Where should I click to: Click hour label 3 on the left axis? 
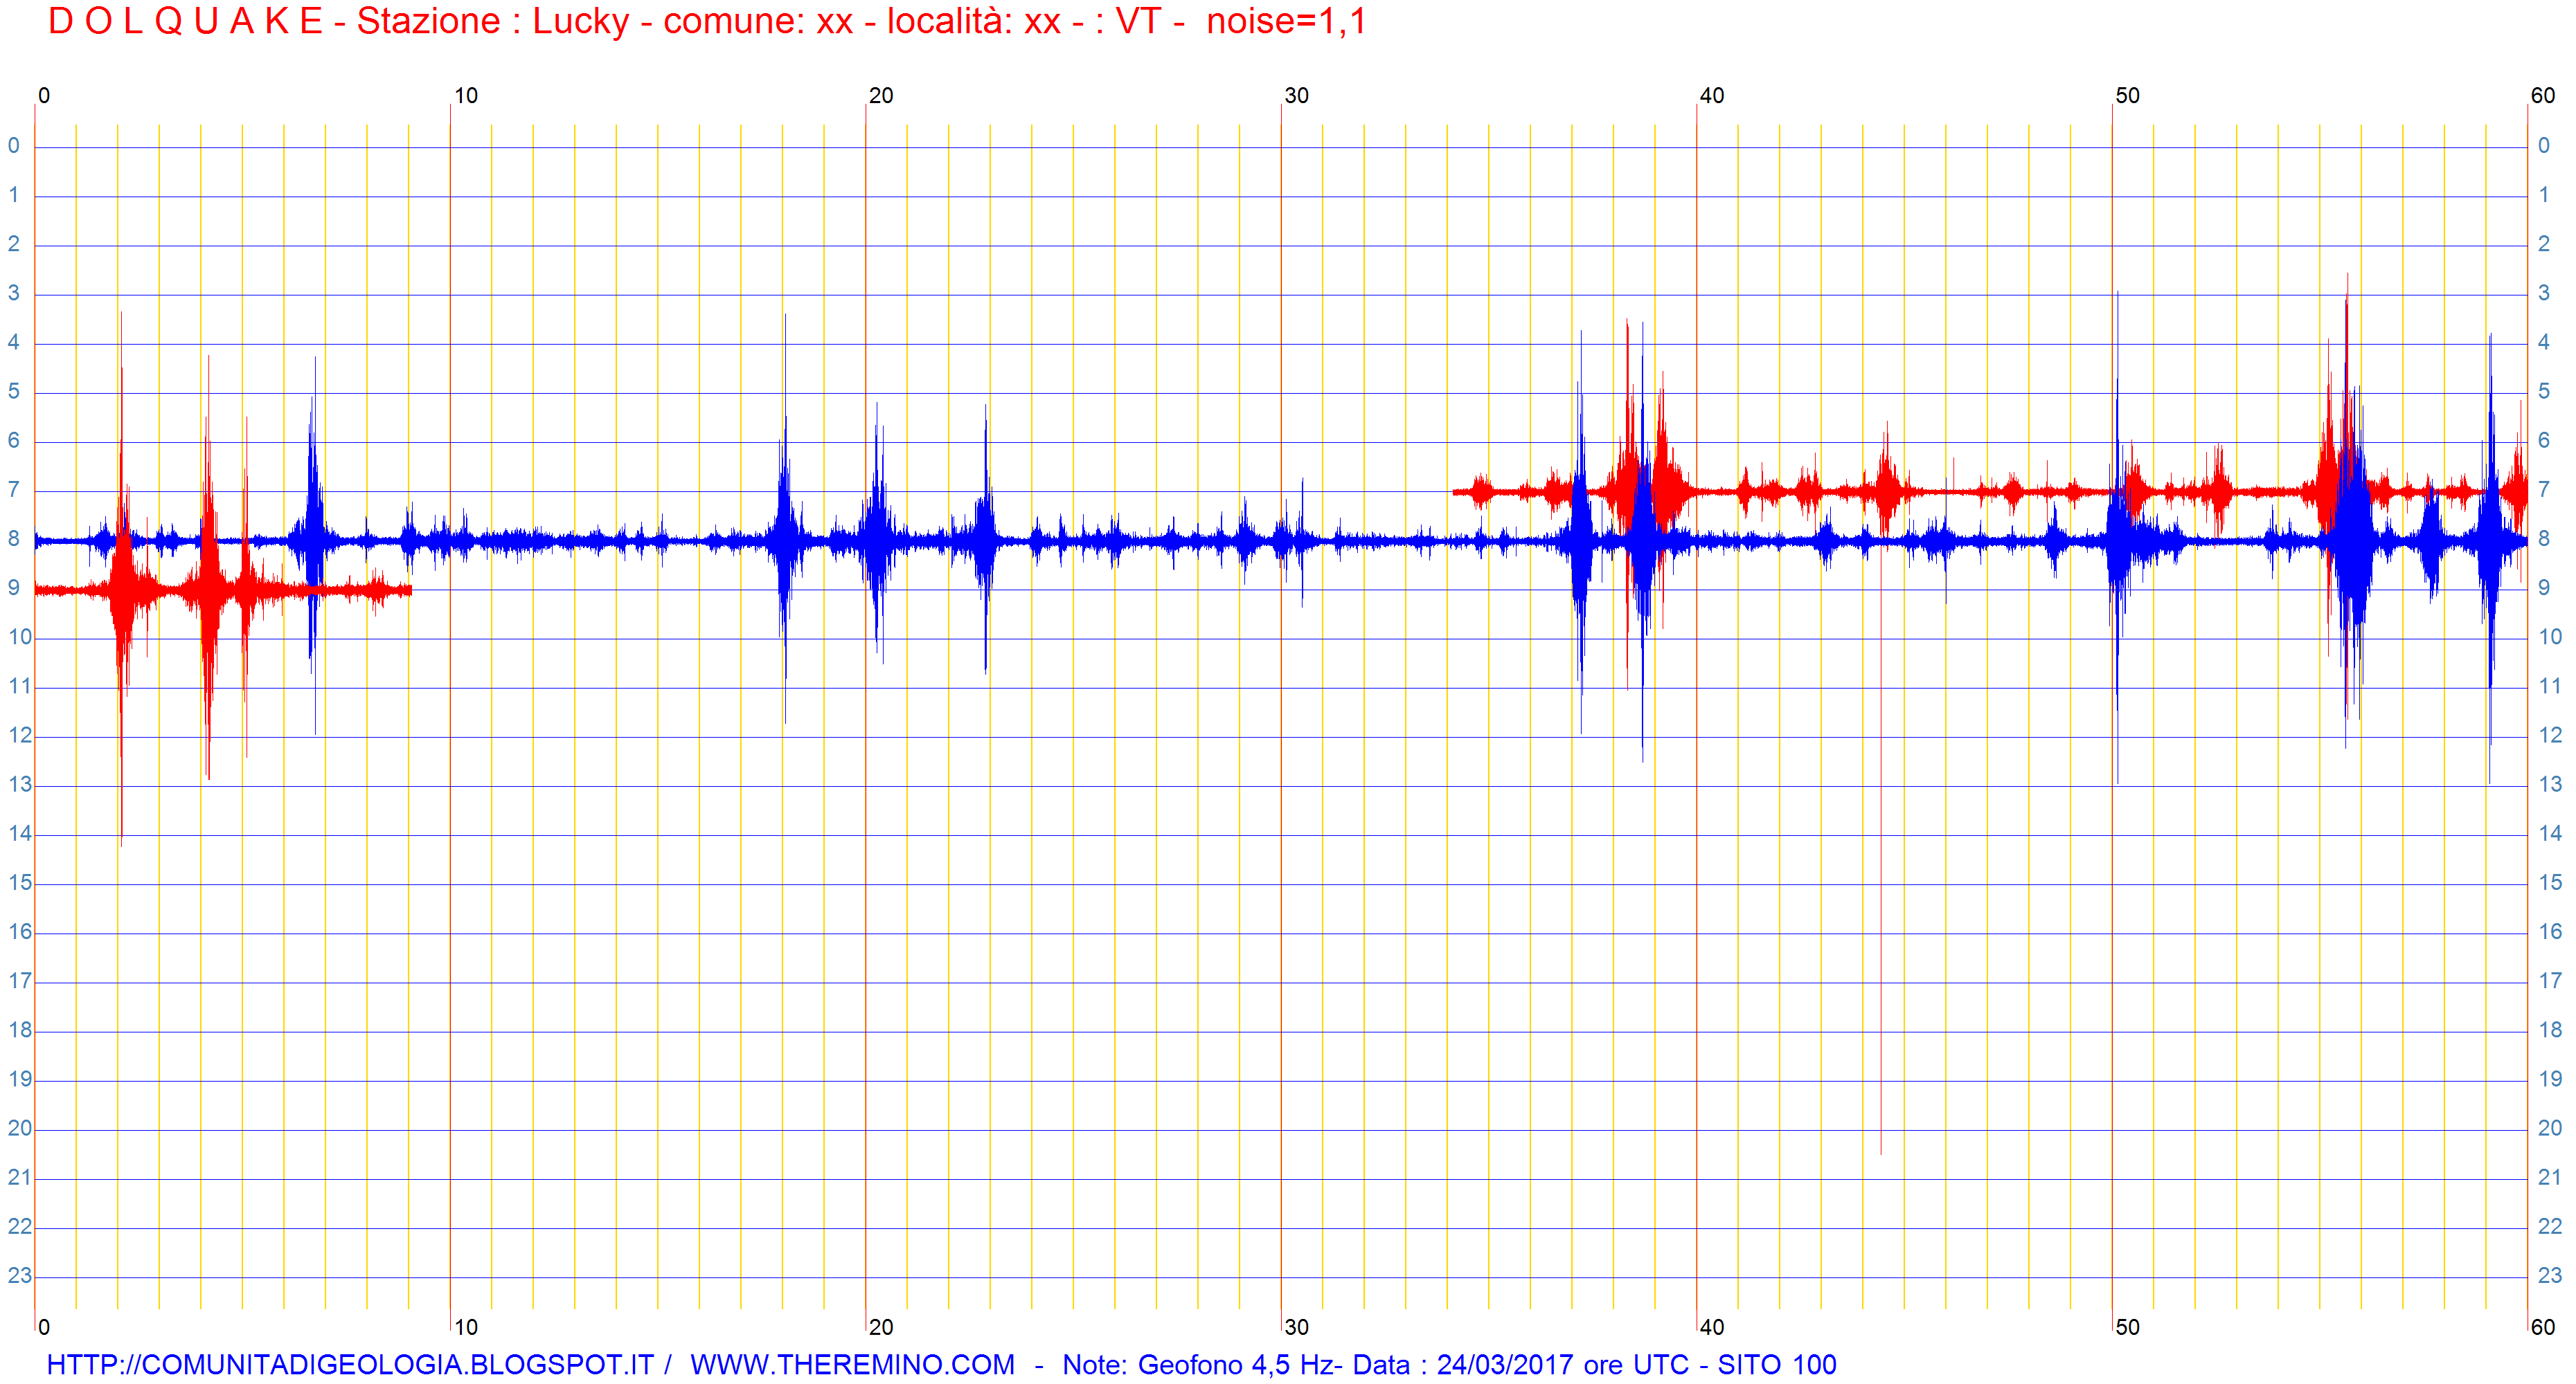point(14,293)
